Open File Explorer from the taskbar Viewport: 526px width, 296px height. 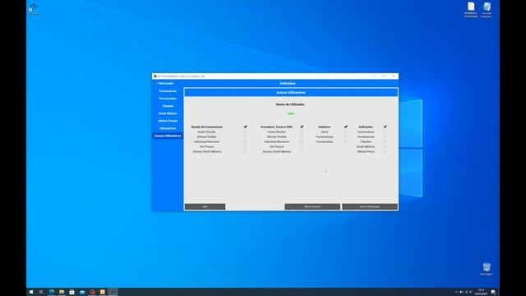(x=62, y=292)
